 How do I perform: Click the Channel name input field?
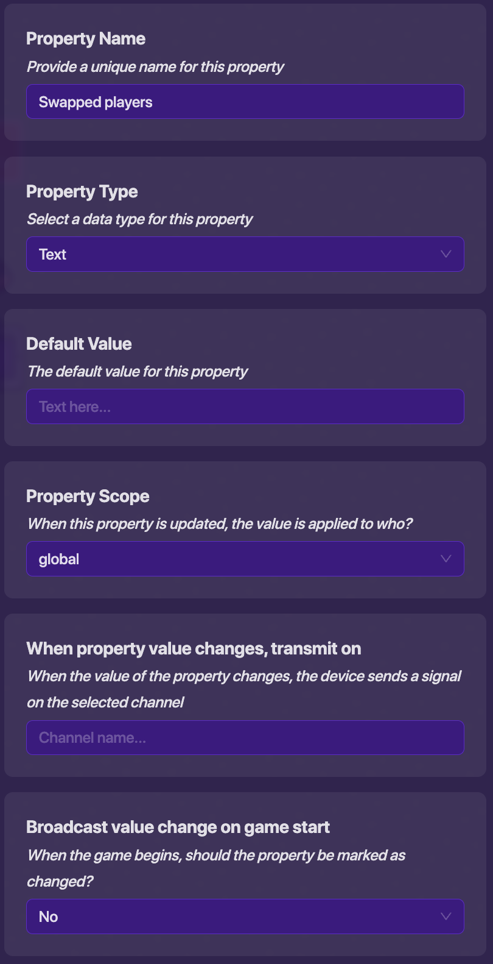coord(245,738)
